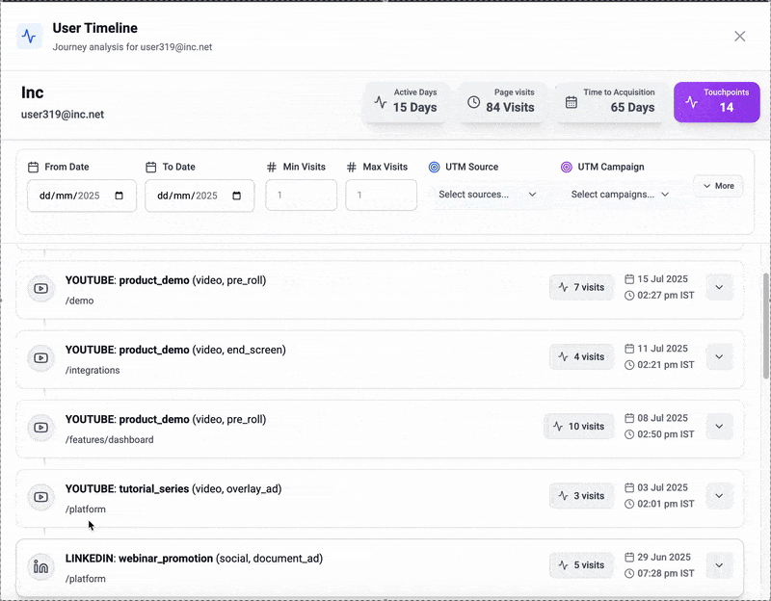Click the Max Visits hash icon
Screen dimensions: 771x601
tap(351, 167)
